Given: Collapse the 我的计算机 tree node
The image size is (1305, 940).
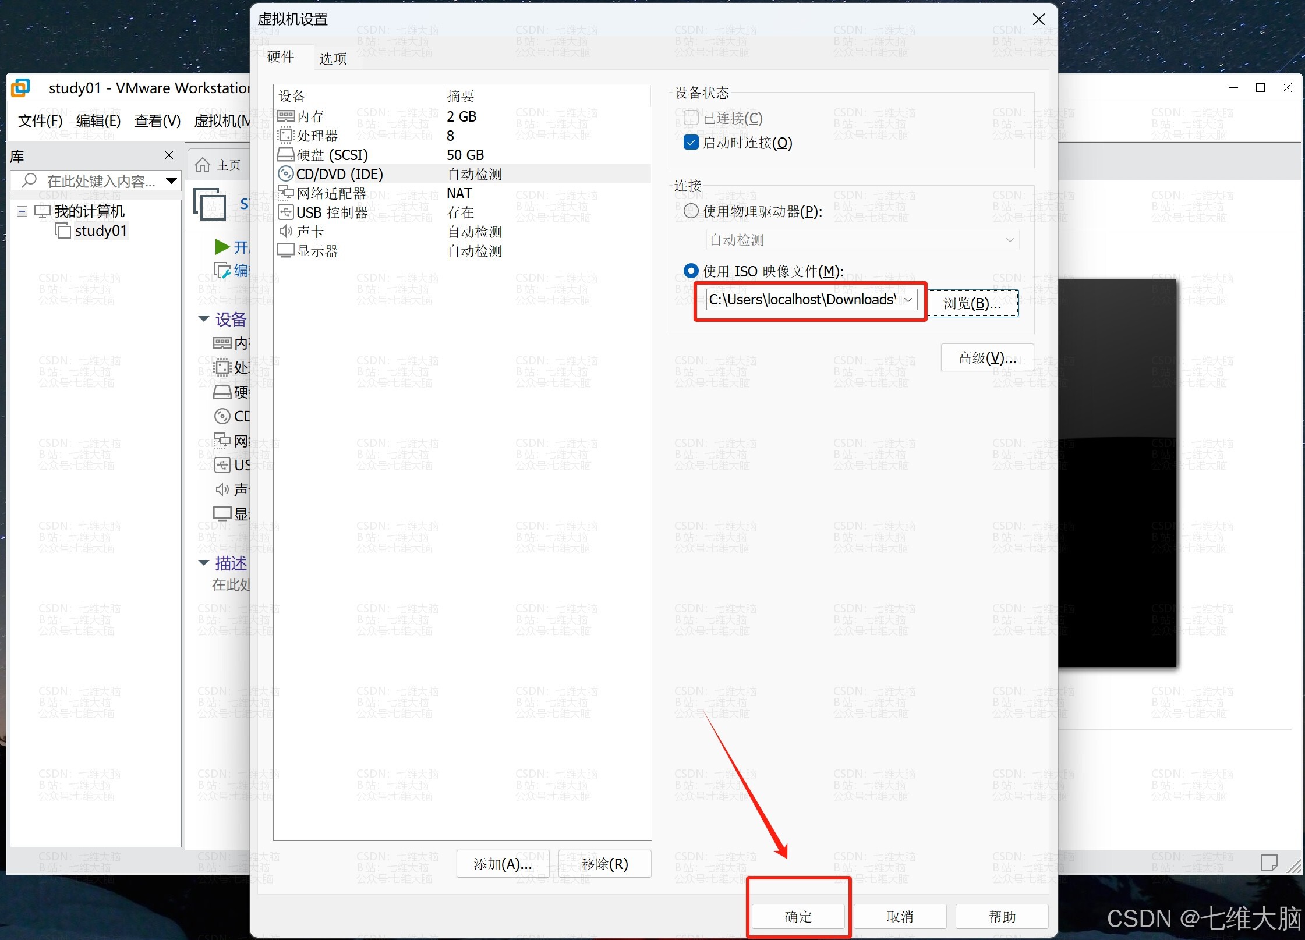Looking at the screenshot, I should click(22, 211).
